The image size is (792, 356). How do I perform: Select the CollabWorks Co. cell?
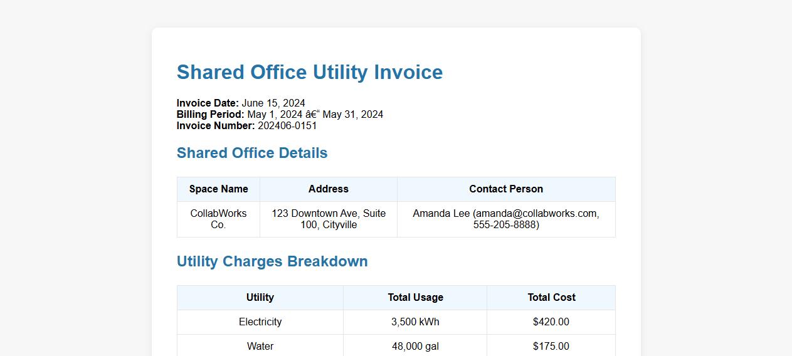point(218,219)
